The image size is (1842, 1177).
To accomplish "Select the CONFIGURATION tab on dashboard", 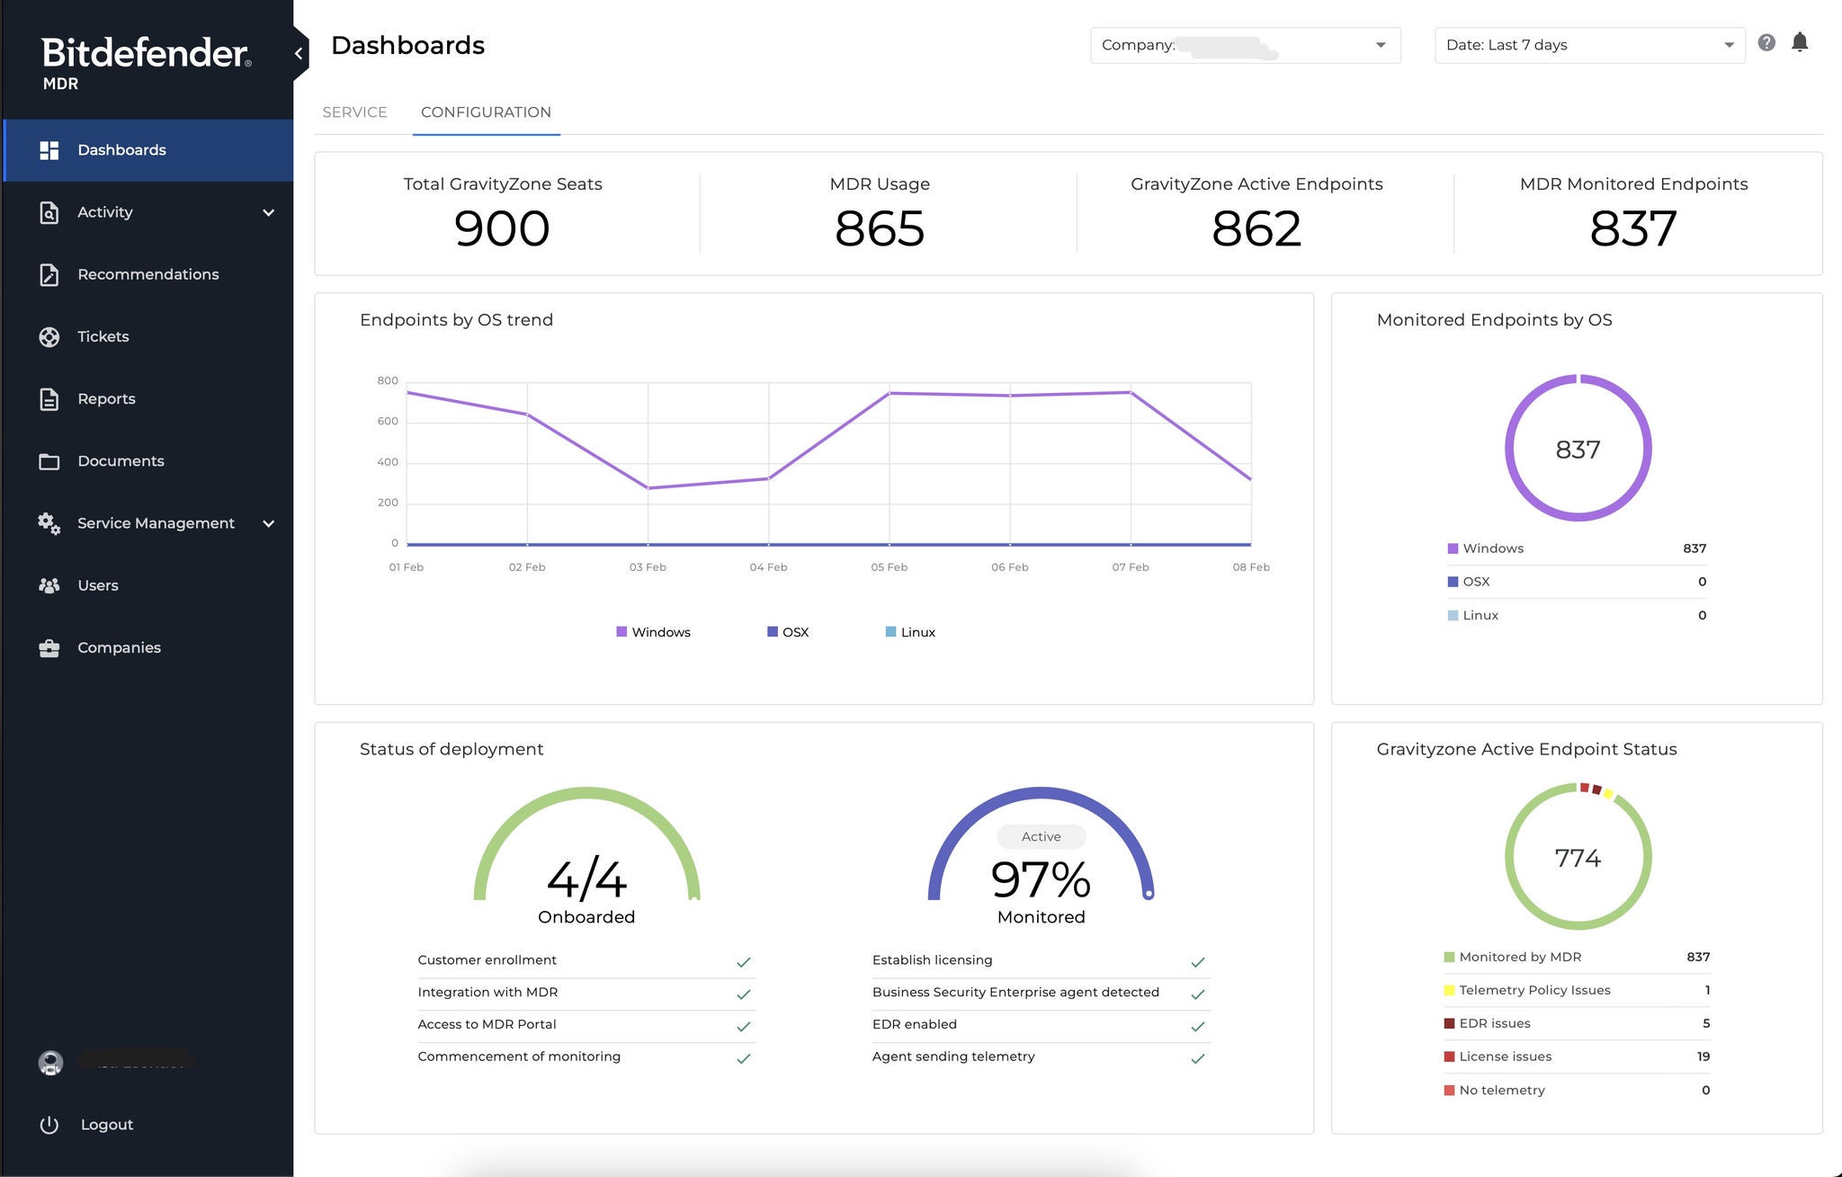I will [x=485, y=111].
